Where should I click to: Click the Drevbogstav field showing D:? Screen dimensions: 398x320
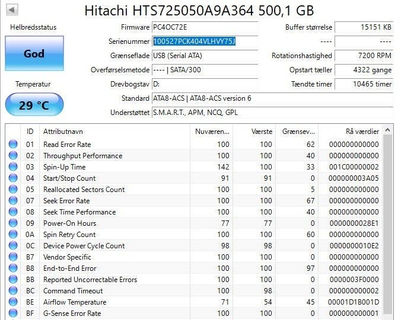pyautogui.click(x=205, y=84)
